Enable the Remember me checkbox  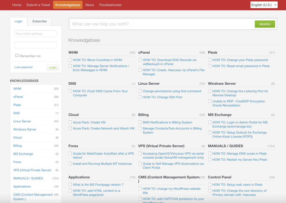[17, 56]
